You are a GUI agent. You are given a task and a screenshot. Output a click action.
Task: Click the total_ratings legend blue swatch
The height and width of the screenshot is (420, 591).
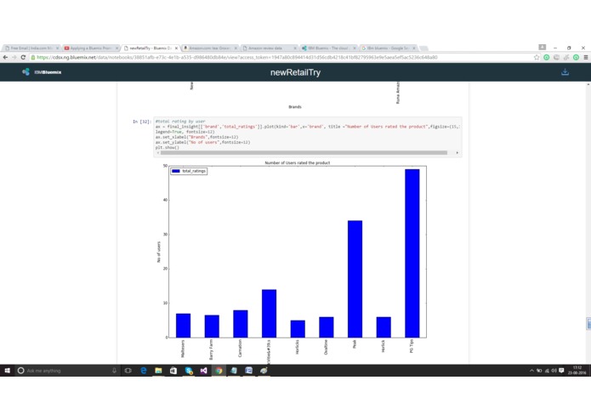[176, 171]
